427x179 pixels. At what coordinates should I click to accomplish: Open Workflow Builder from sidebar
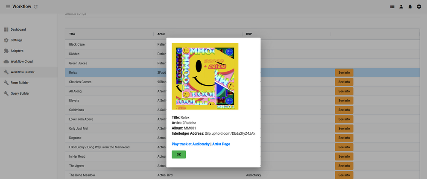click(x=22, y=72)
